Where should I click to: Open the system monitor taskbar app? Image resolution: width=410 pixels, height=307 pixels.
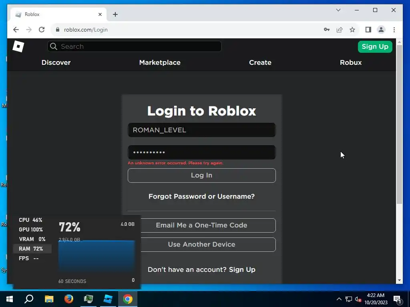pos(88,299)
